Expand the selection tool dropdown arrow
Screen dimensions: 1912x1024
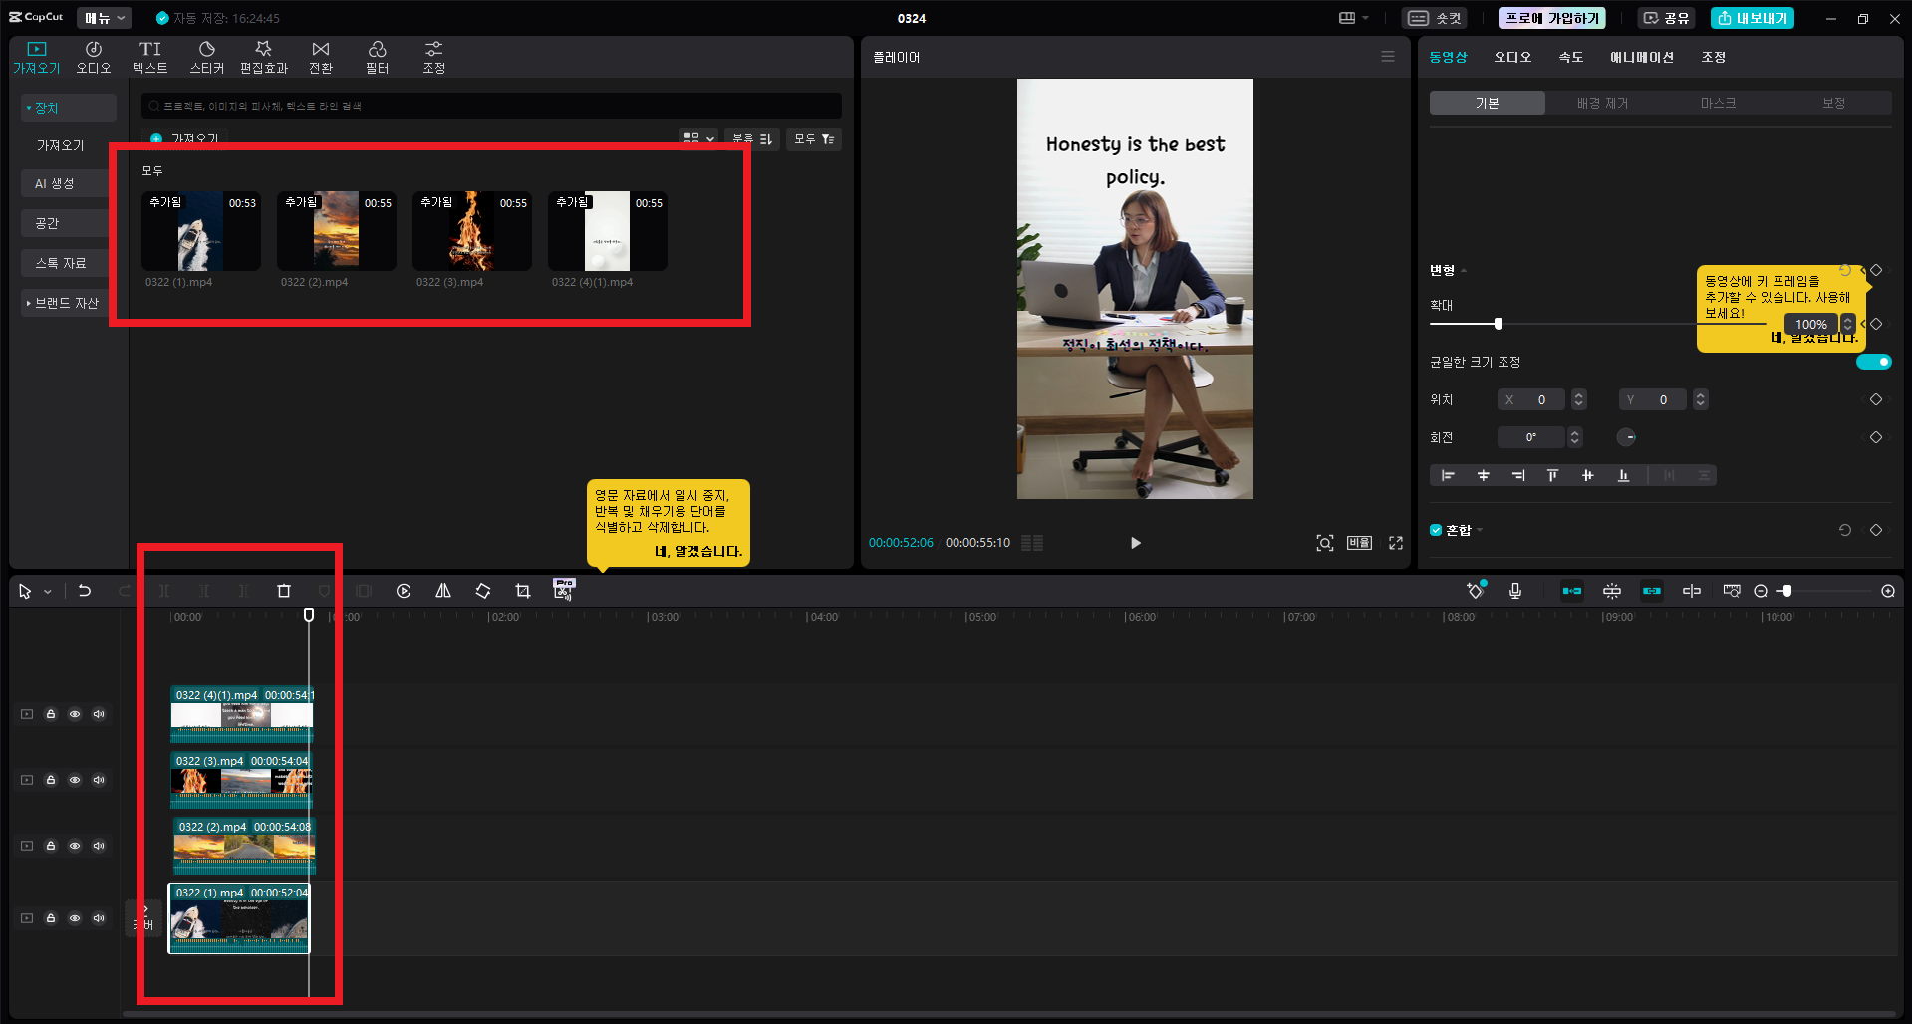coord(47,592)
